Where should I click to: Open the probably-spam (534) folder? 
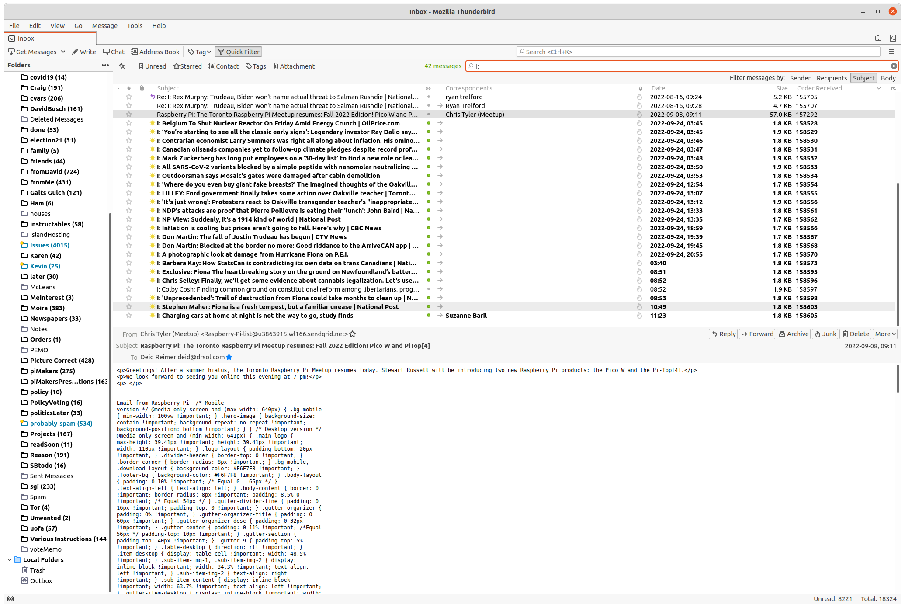[x=61, y=424]
